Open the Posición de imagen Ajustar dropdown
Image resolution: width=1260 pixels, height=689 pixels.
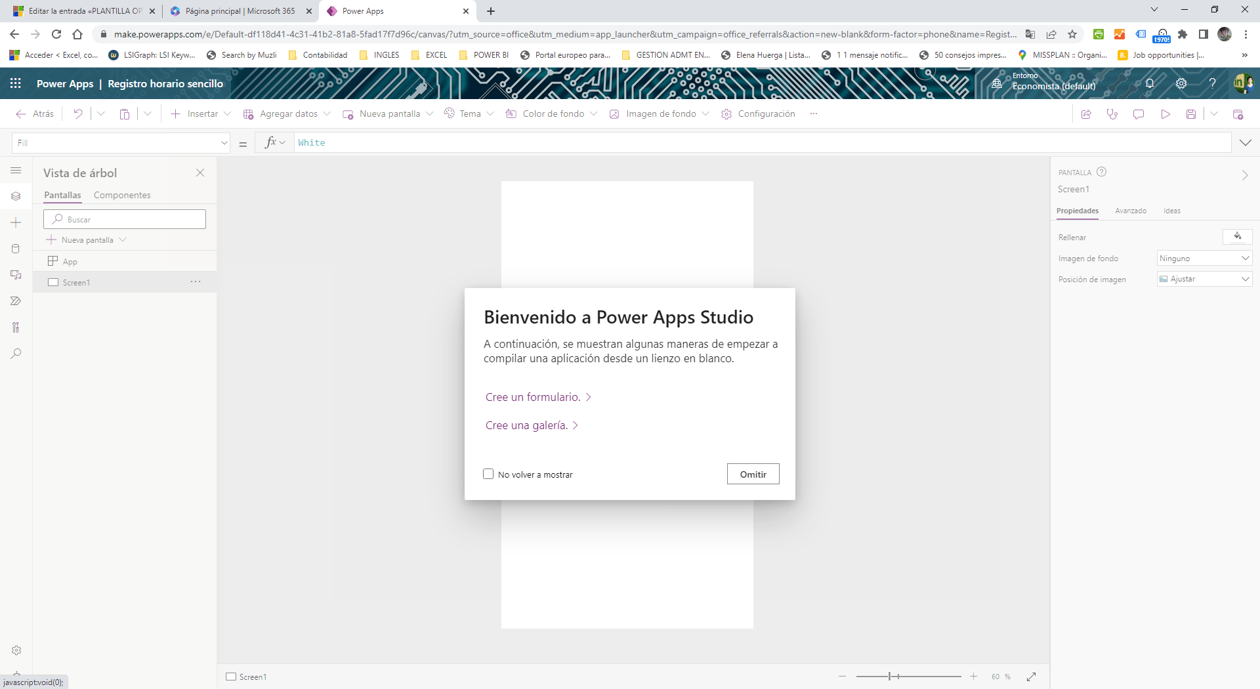point(1204,279)
